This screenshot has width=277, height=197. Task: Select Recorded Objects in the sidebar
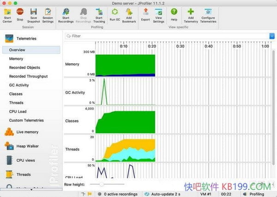pos(24,68)
